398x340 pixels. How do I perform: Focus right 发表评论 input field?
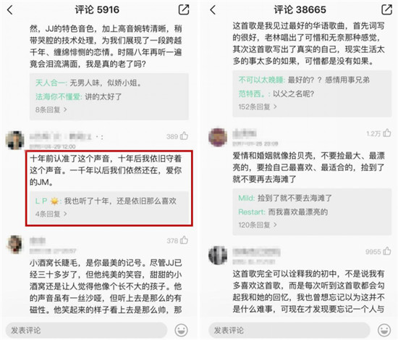click(x=289, y=330)
